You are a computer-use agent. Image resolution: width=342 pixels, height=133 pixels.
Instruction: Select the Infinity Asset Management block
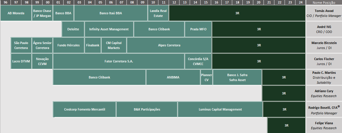[109, 29]
